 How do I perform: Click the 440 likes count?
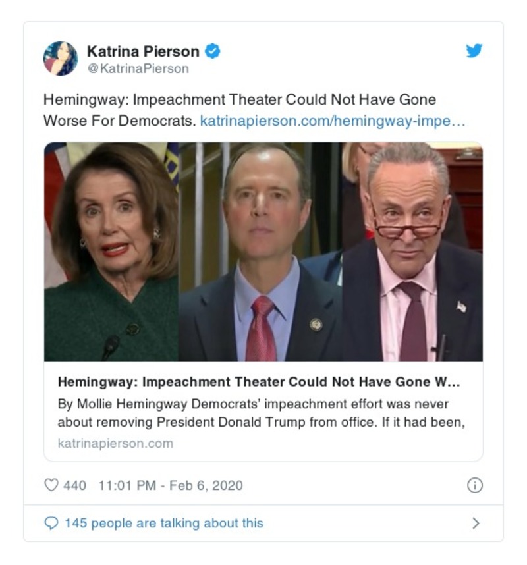tap(74, 485)
